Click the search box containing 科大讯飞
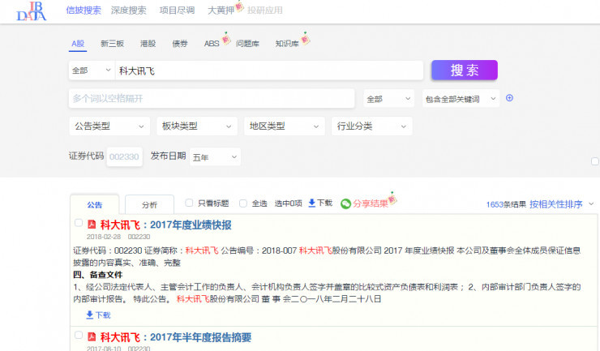 [269, 71]
